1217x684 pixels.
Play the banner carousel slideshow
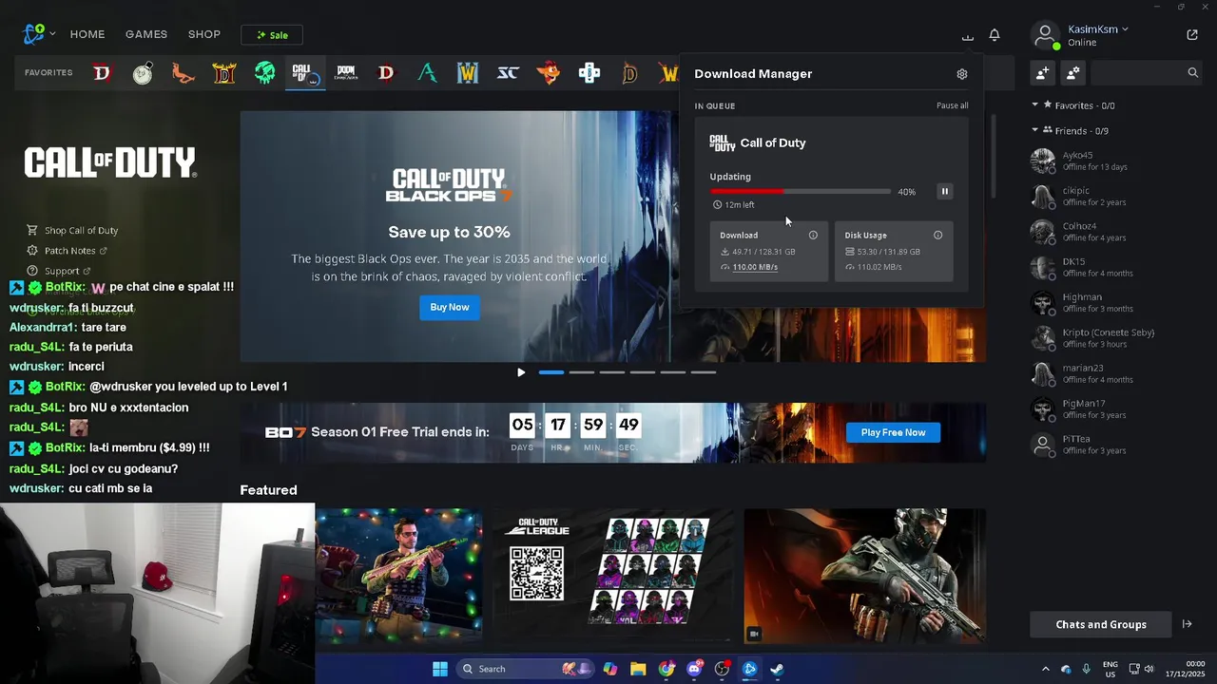(x=521, y=372)
